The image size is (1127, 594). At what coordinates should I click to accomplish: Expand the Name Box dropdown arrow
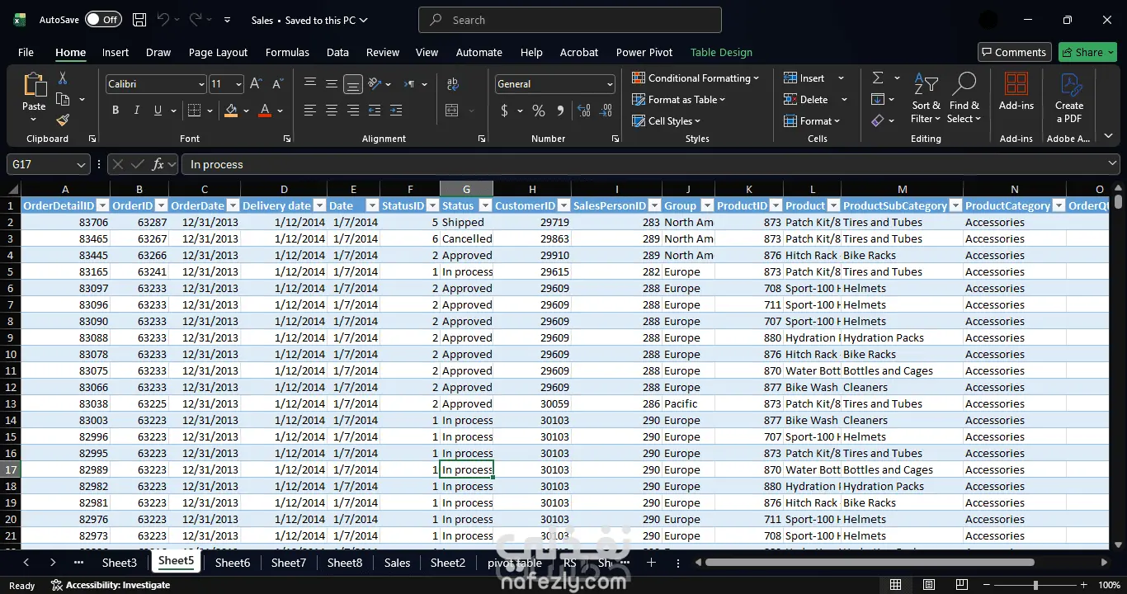(81, 165)
